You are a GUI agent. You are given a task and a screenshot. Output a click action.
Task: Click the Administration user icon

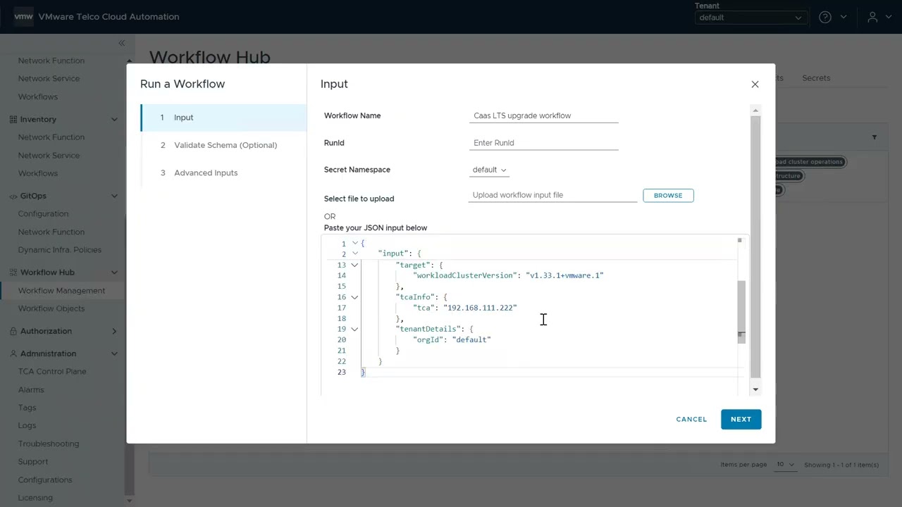coord(13,353)
